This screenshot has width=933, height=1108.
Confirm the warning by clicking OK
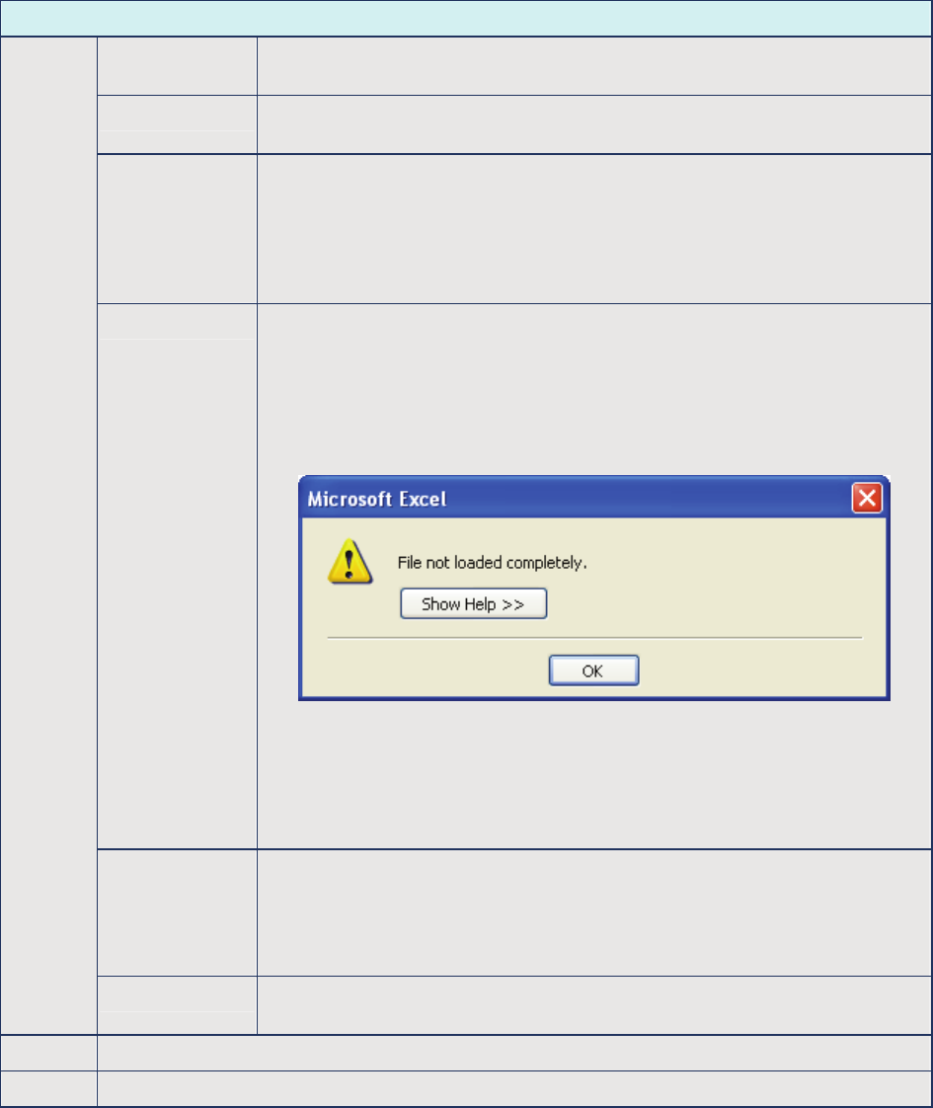[593, 671]
